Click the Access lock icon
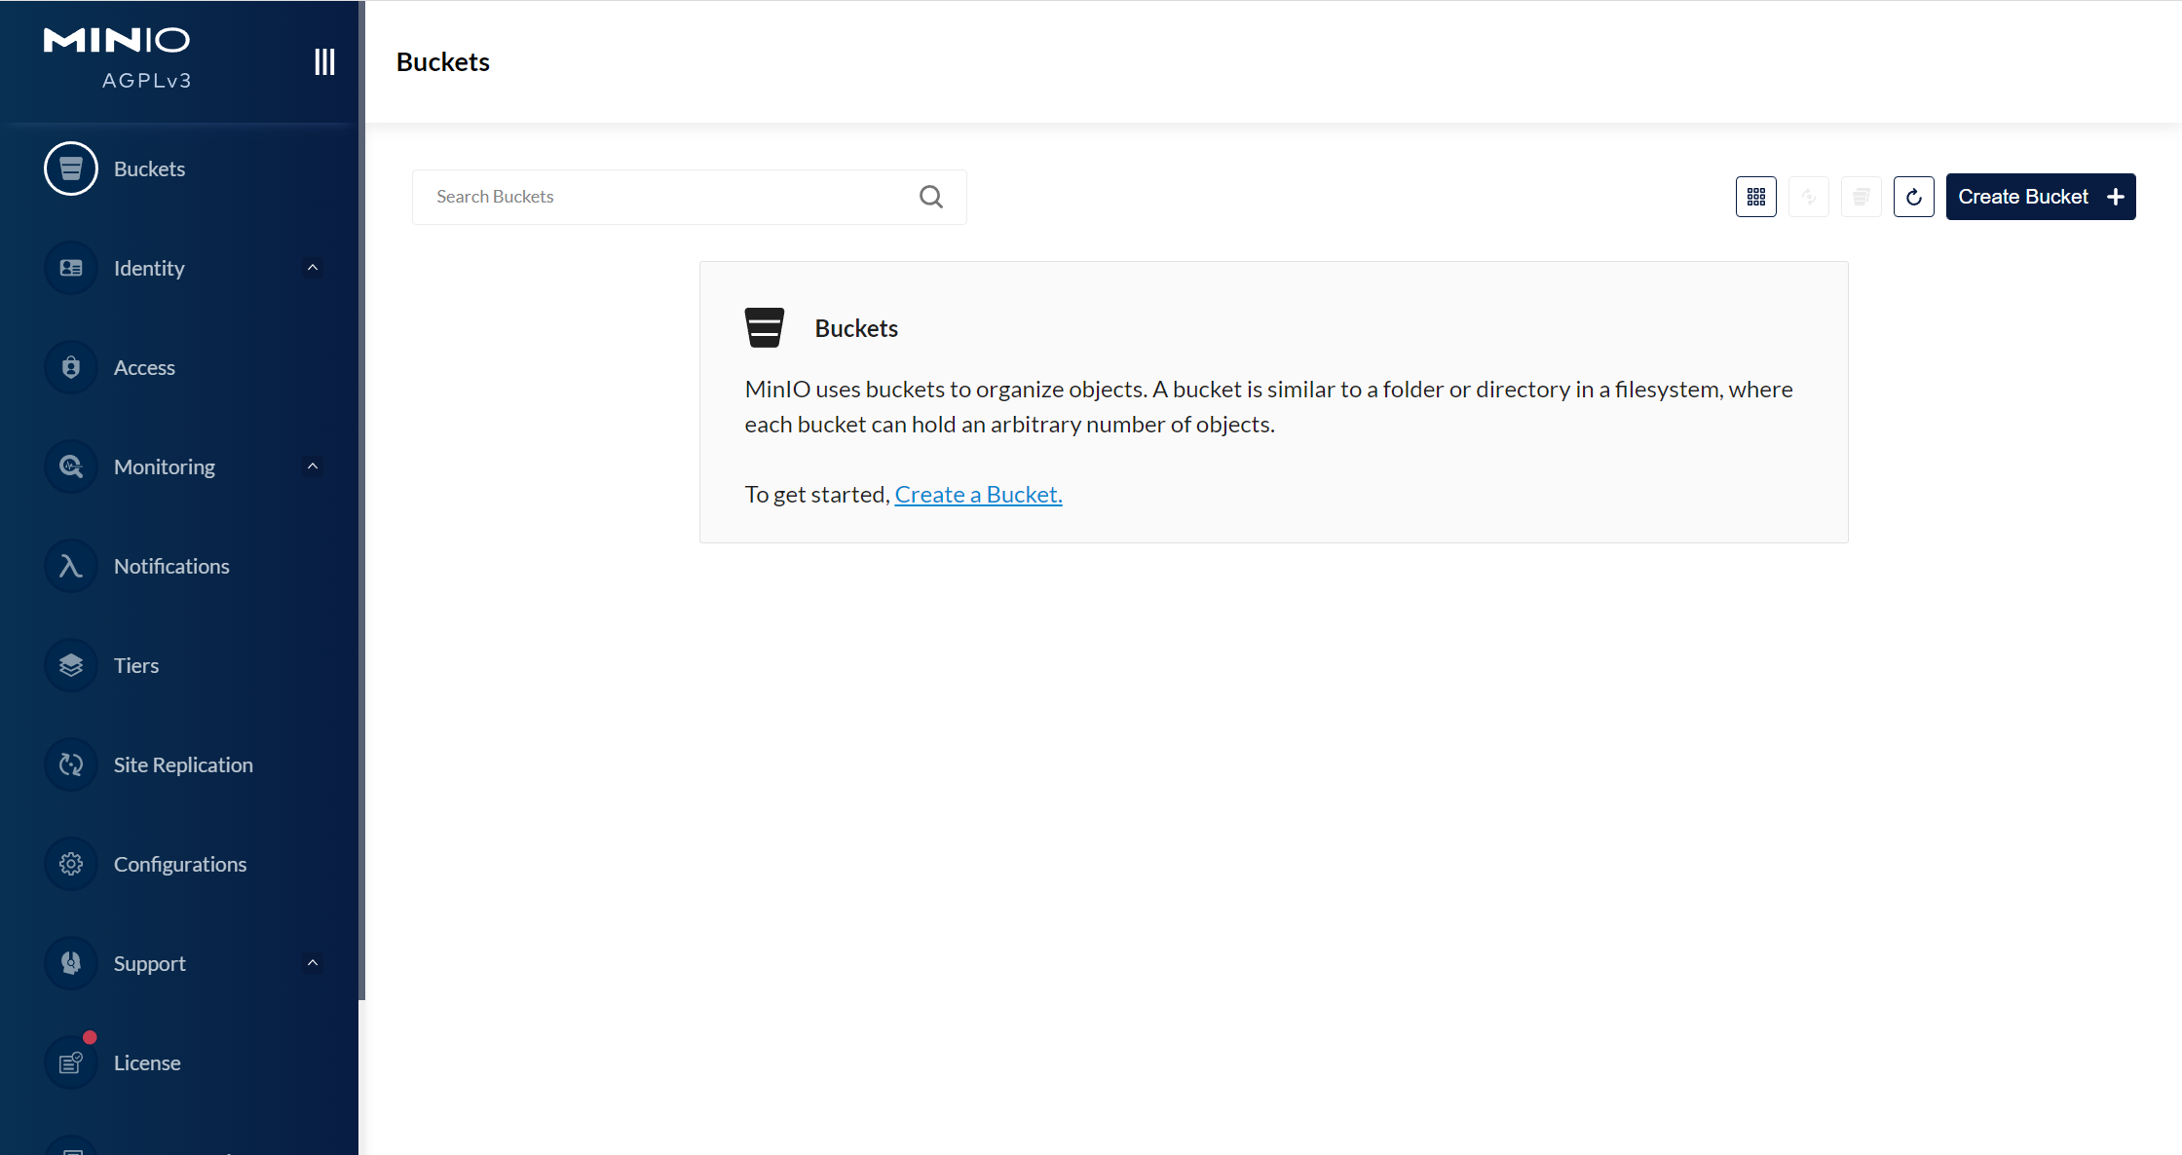The width and height of the screenshot is (2182, 1155). 71,367
